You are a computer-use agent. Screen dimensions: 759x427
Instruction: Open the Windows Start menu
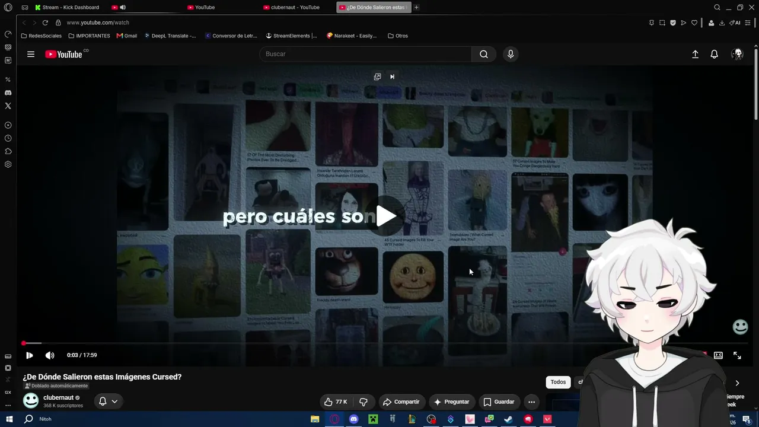[x=9, y=419]
